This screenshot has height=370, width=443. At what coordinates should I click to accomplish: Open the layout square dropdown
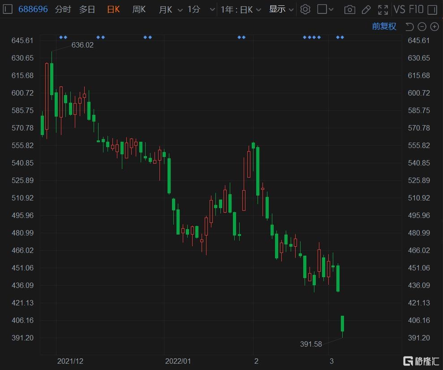(x=325, y=9)
